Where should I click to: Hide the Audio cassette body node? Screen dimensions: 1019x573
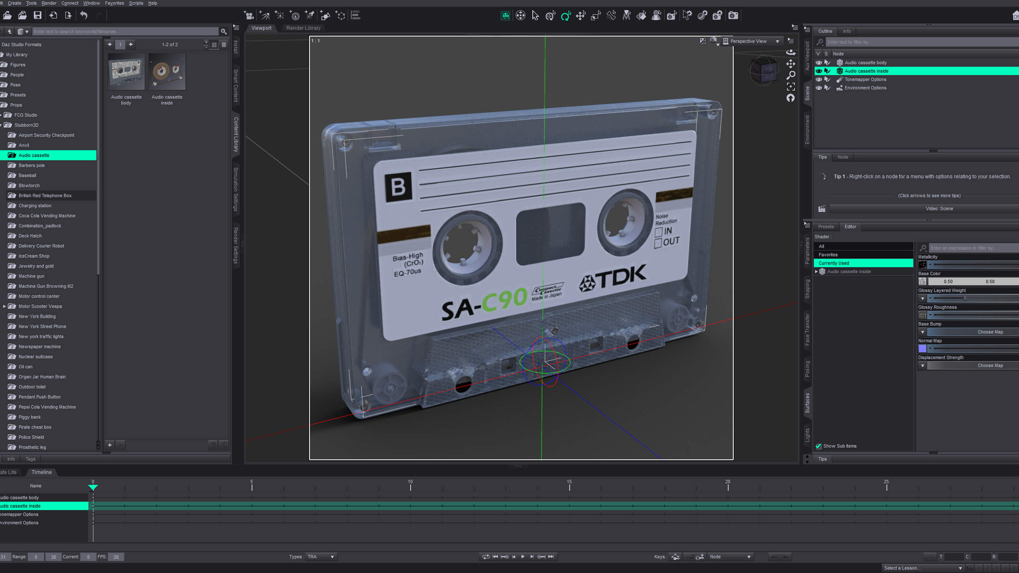pos(819,62)
